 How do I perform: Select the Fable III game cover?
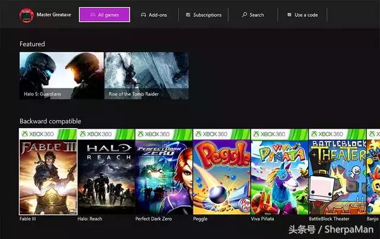point(48,171)
